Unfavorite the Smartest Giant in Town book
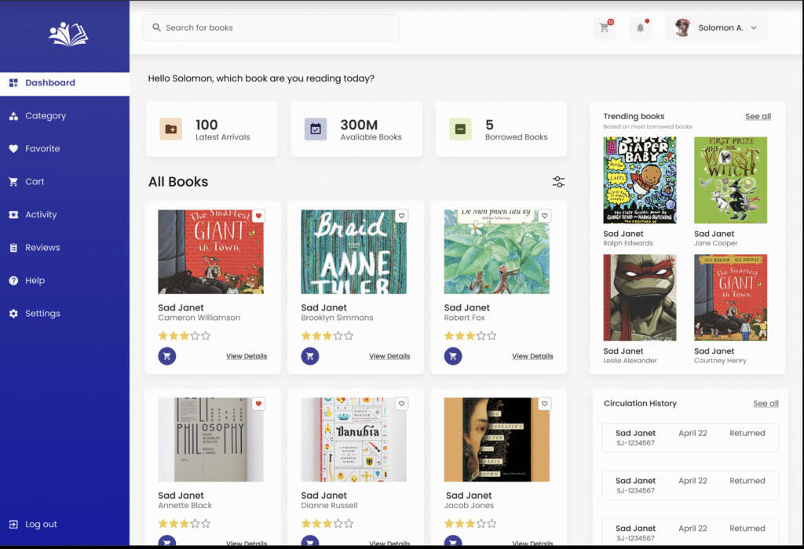The width and height of the screenshot is (804, 549). tap(258, 216)
